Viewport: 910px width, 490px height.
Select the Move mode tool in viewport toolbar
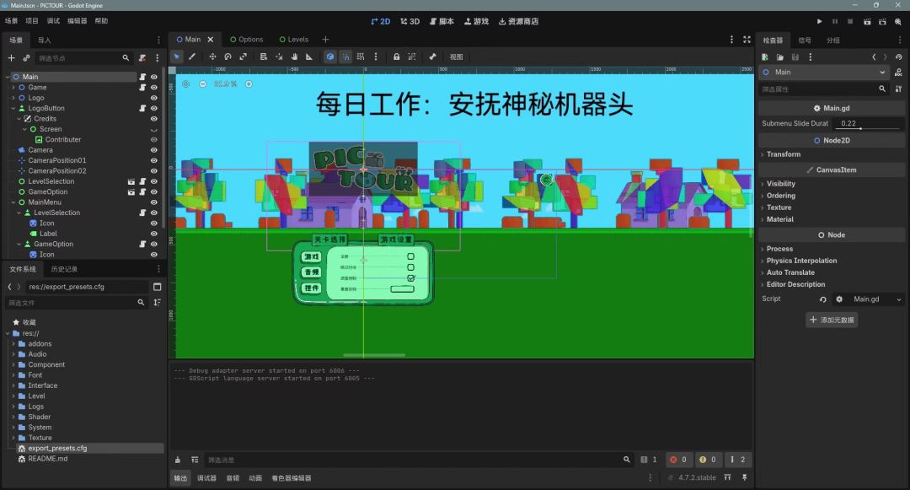(212, 57)
